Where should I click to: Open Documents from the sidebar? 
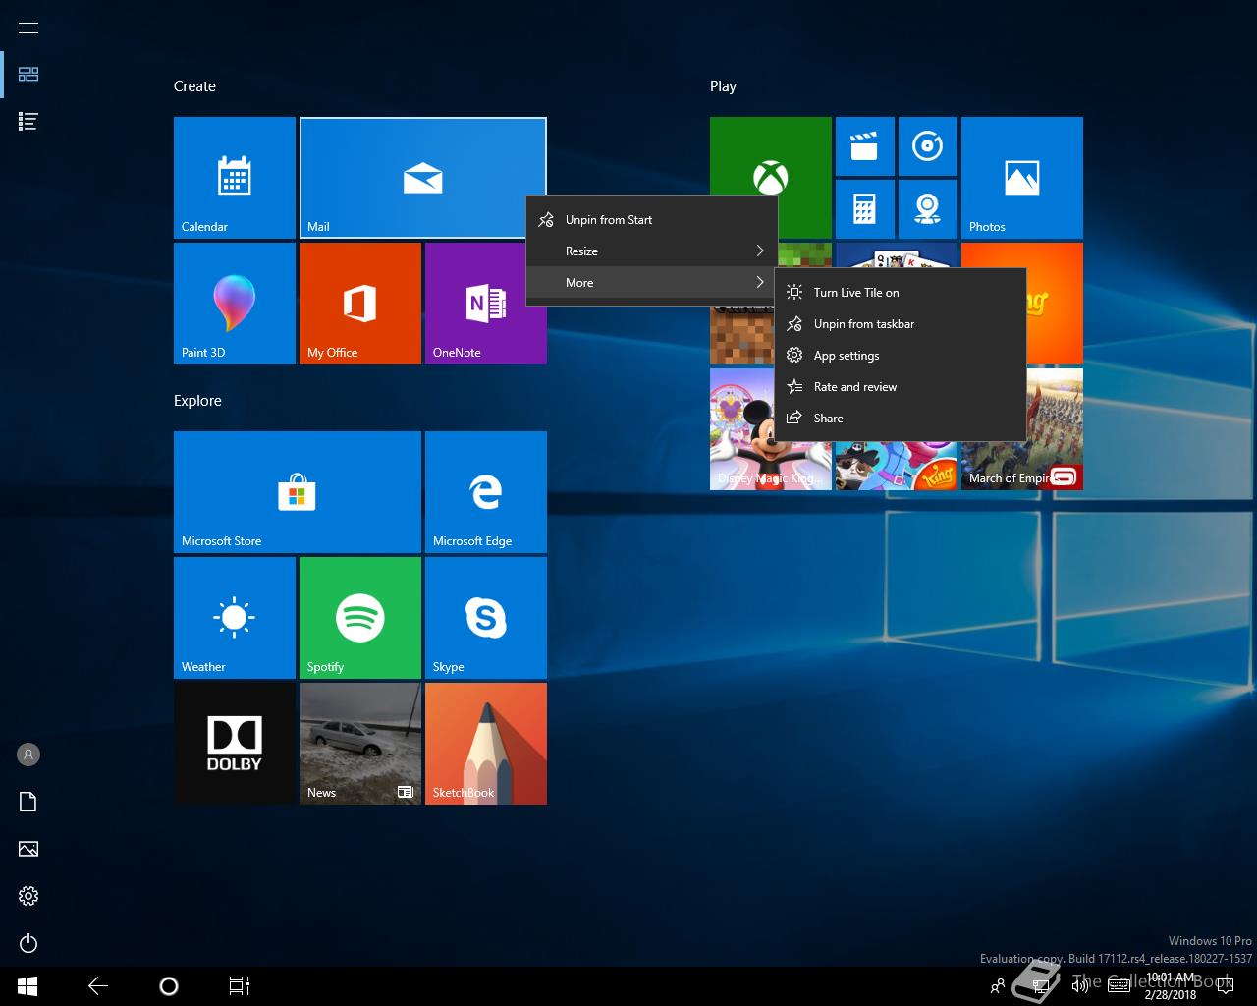[28, 802]
